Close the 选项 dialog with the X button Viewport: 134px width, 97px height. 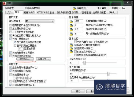tap(128, 2)
